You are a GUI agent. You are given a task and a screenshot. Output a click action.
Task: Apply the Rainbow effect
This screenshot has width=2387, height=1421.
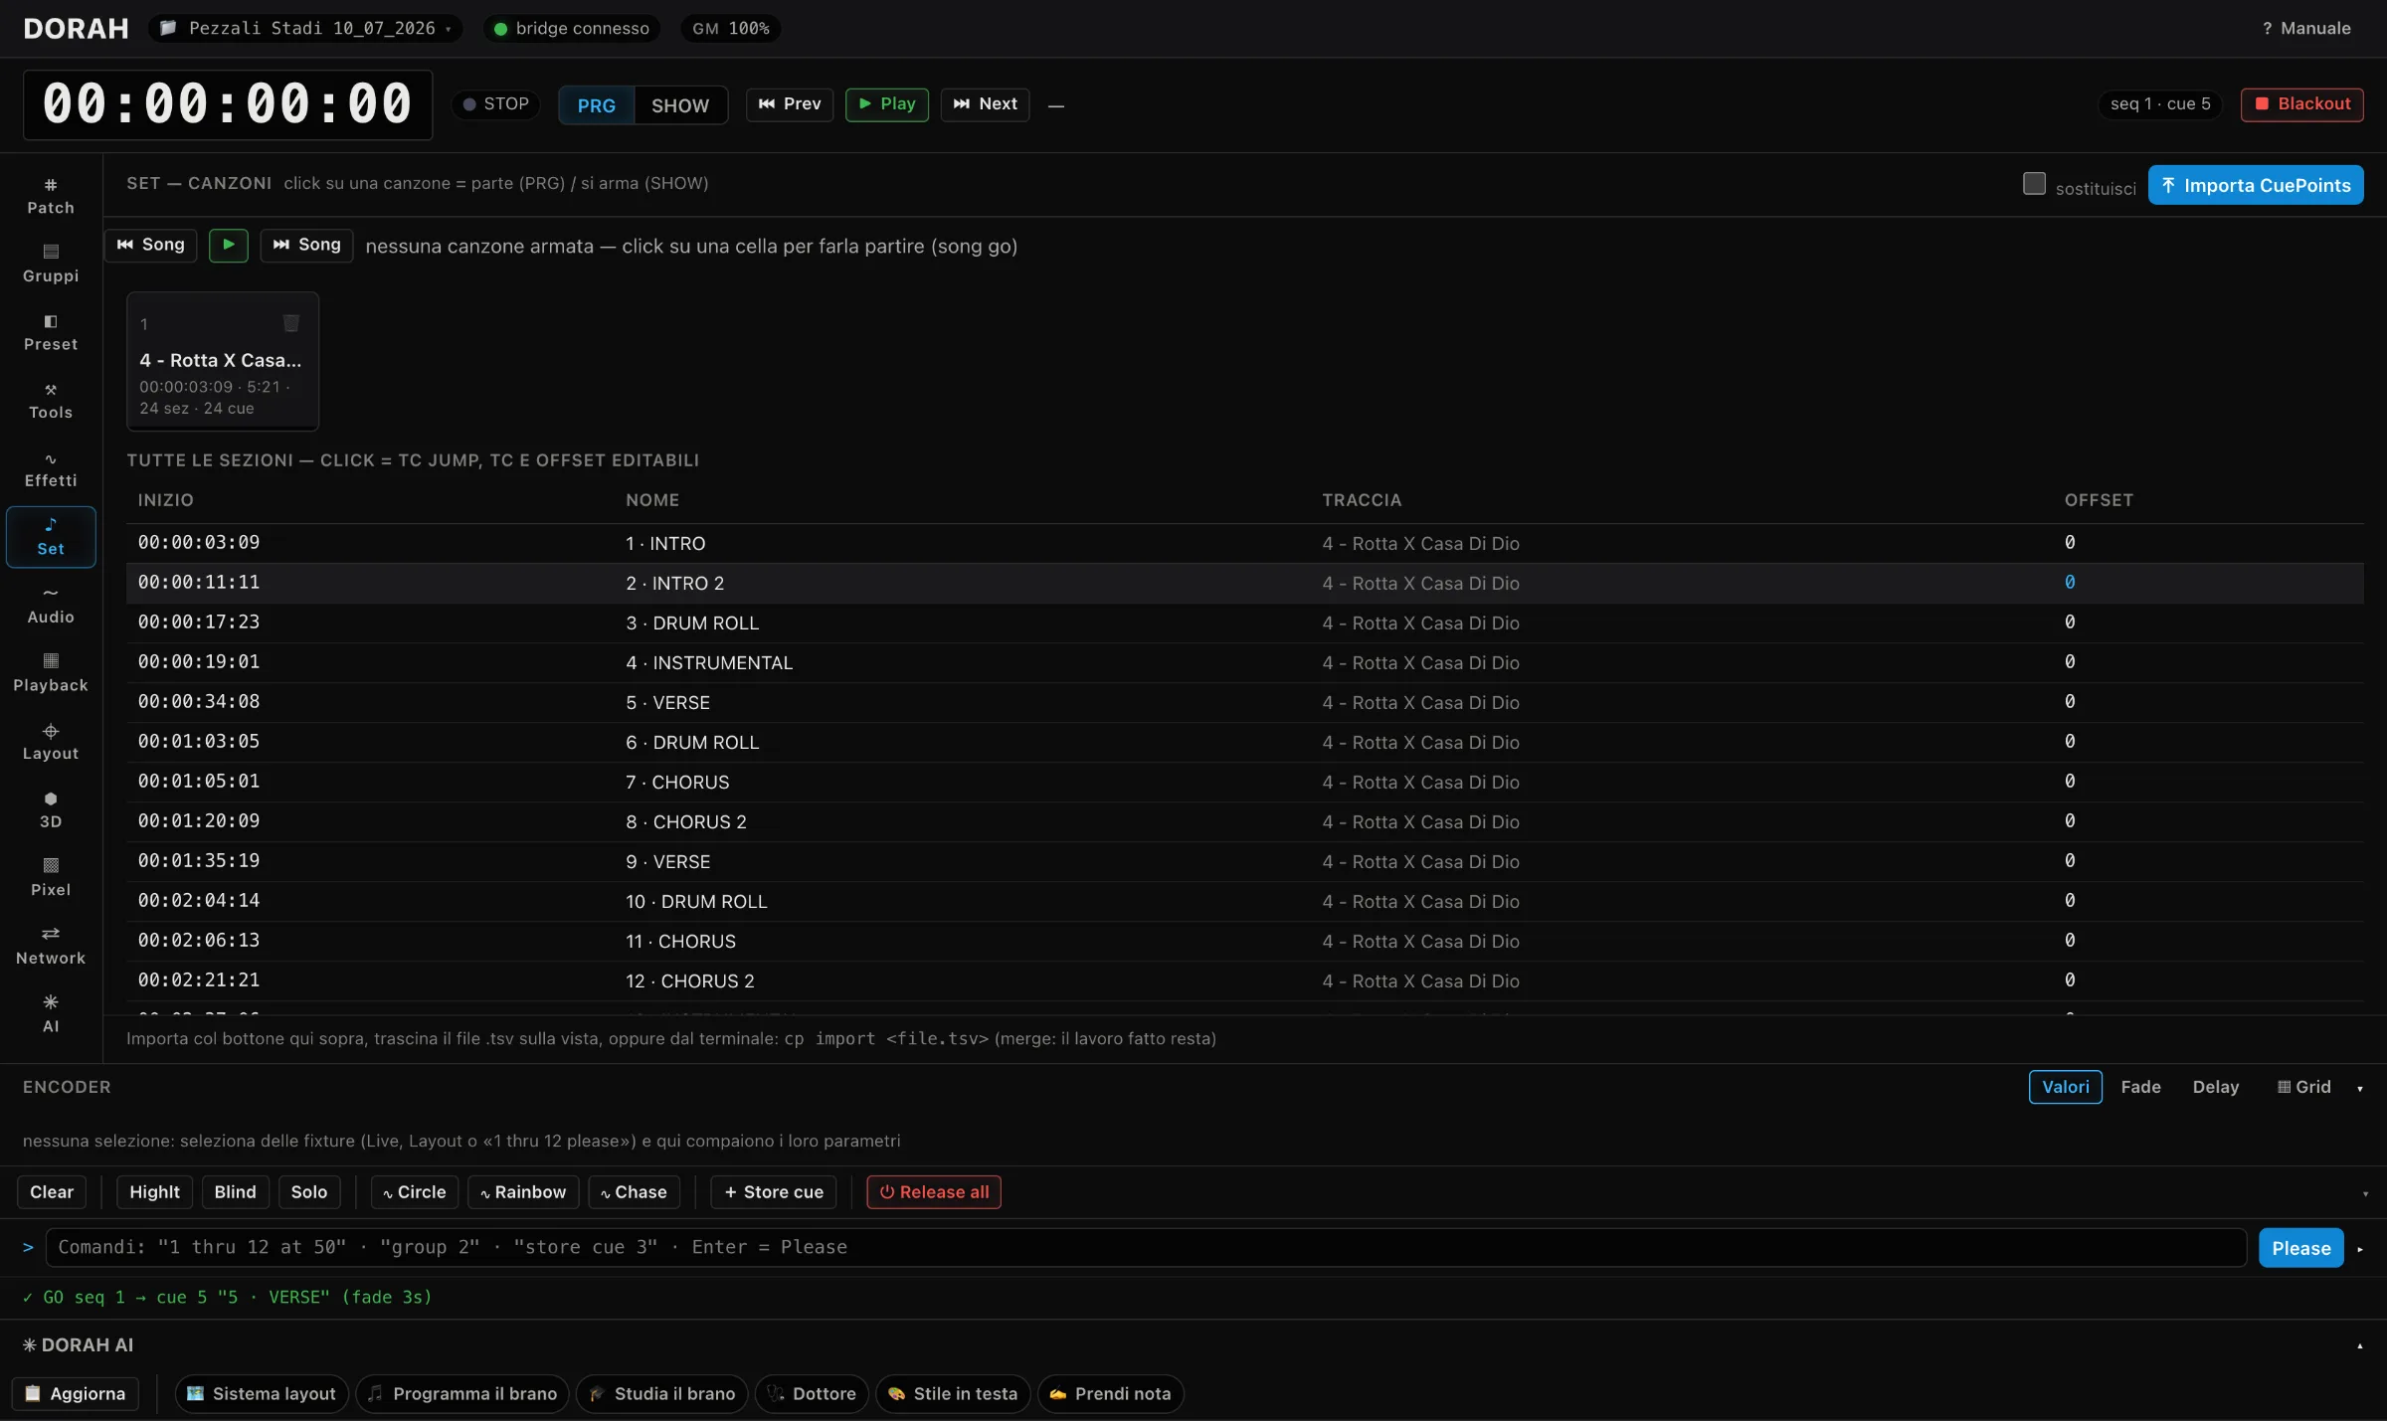coord(523,1192)
